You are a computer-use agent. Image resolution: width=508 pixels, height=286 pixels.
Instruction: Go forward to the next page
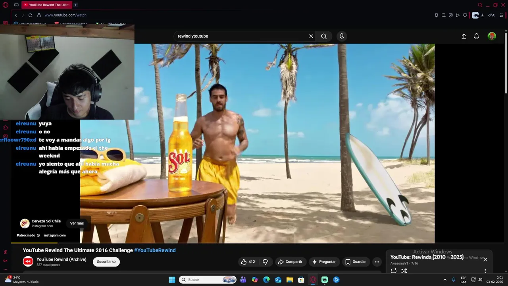pos(23,15)
